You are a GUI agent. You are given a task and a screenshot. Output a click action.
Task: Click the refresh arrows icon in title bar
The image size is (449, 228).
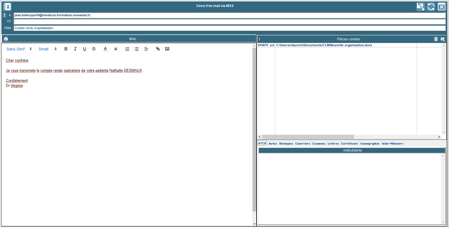[x=431, y=6]
